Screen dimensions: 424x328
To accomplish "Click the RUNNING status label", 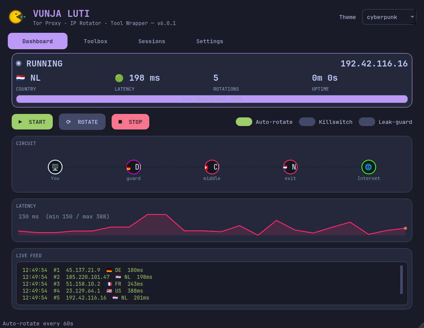I will tap(44, 64).
